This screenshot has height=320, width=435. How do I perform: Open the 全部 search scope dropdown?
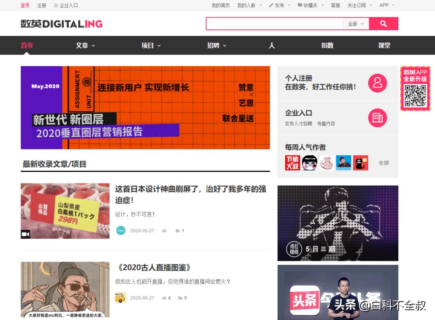(x=356, y=23)
